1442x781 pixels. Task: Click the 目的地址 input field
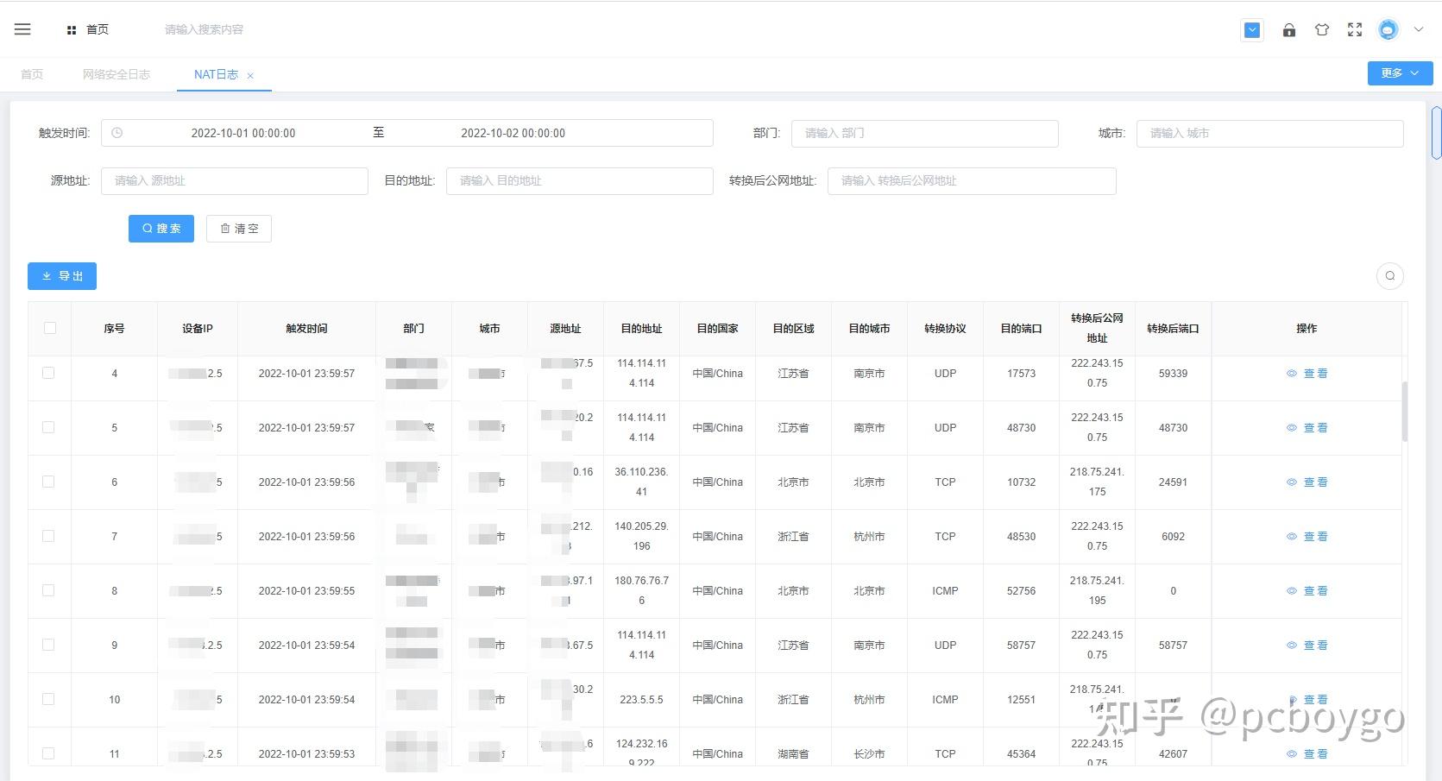click(x=578, y=180)
